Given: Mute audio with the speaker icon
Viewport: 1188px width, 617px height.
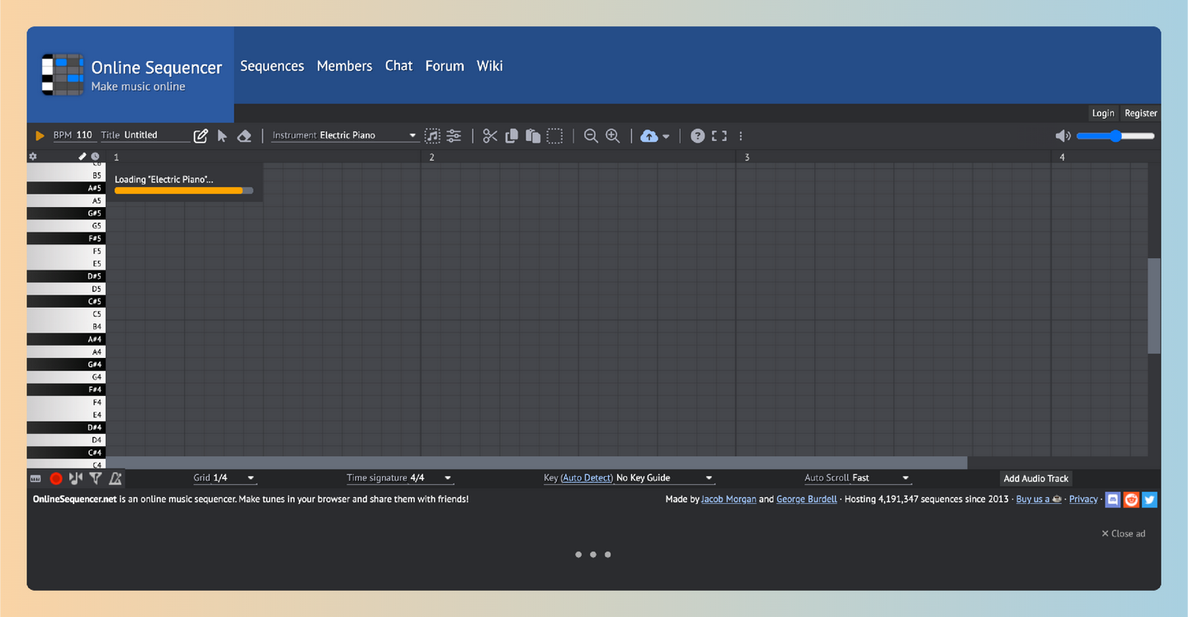Looking at the screenshot, I should coord(1063,135).
